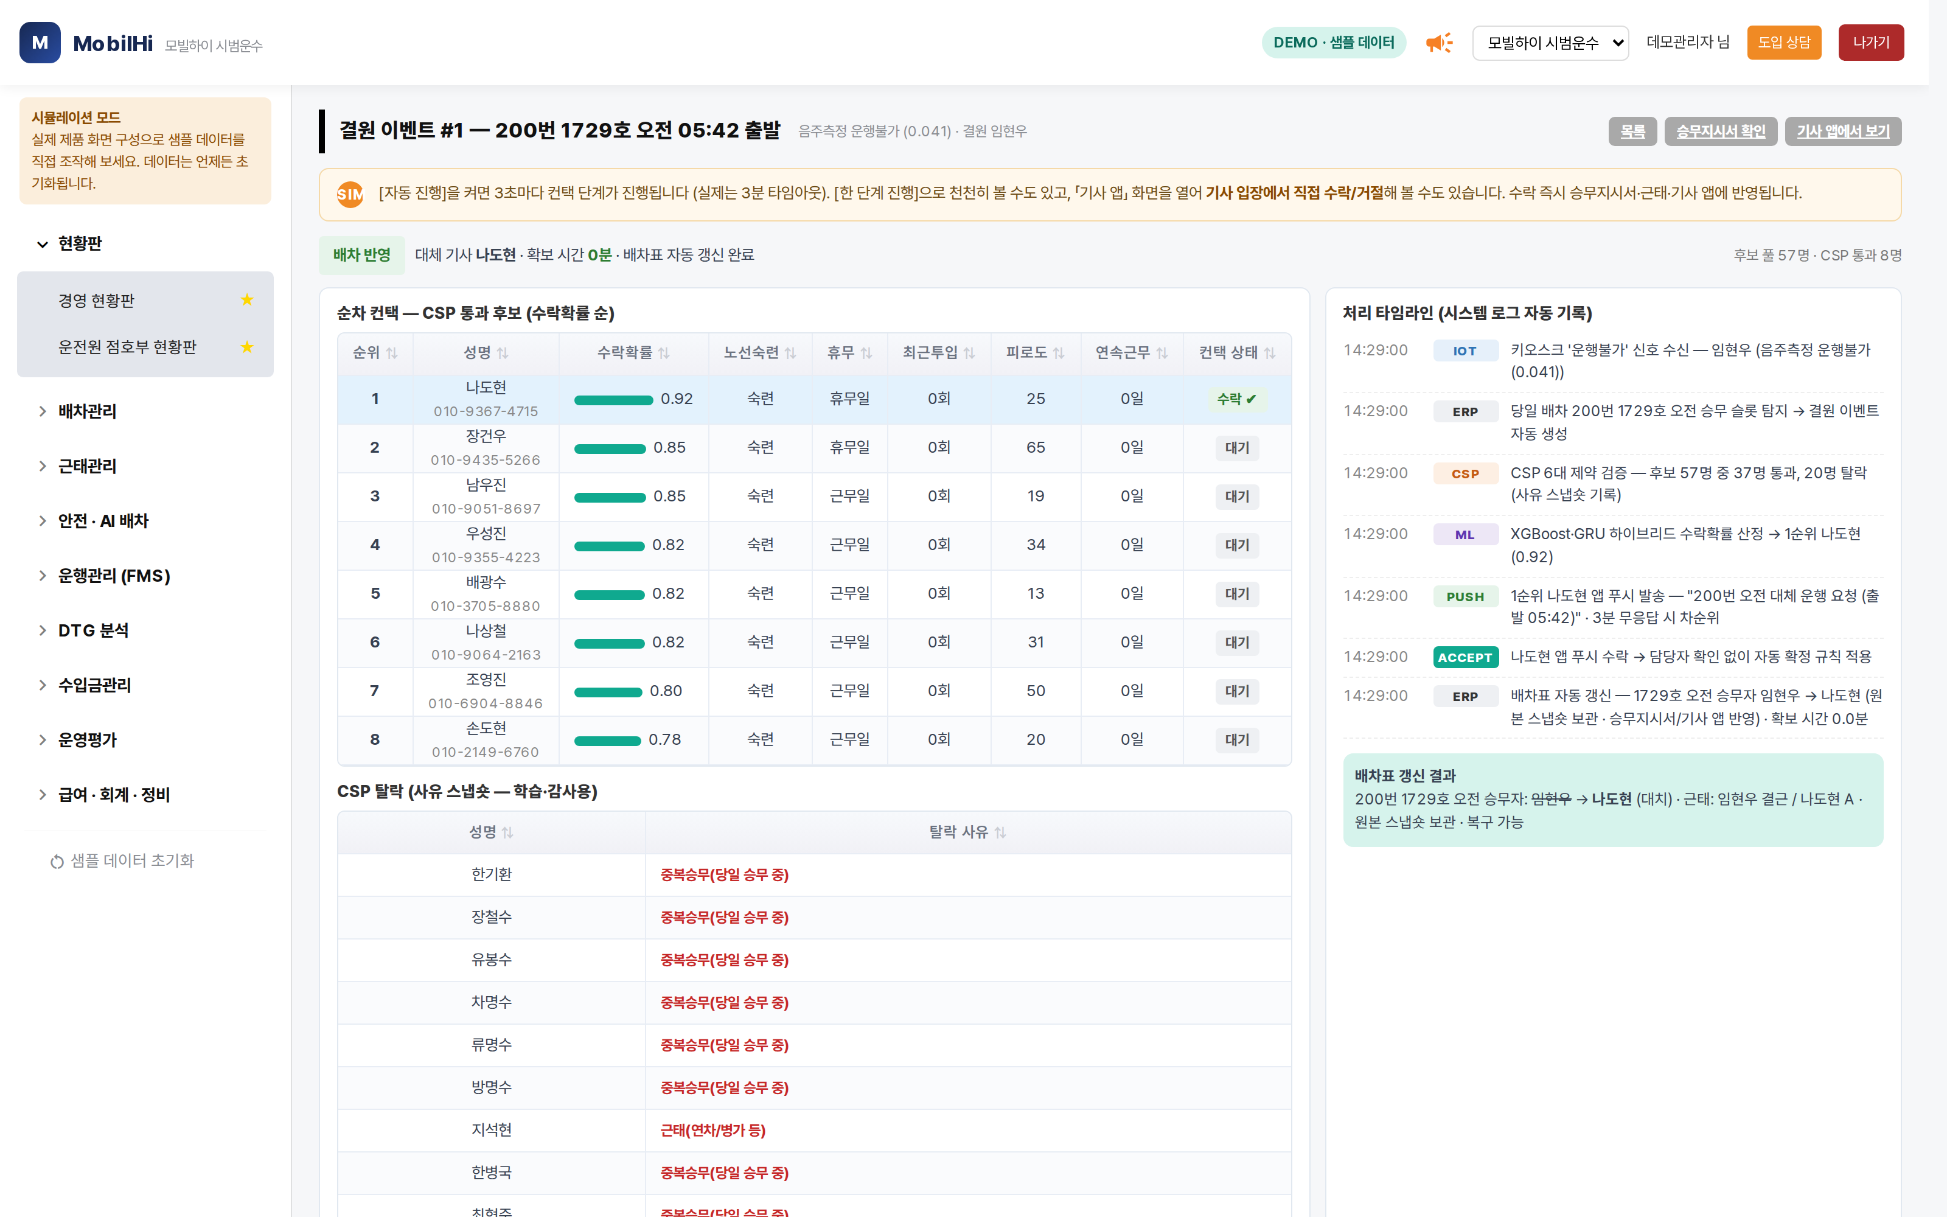Click 지석현's 근태(연차/병가 등) reason
1947x1217 pixels.
coord(713,1130)
